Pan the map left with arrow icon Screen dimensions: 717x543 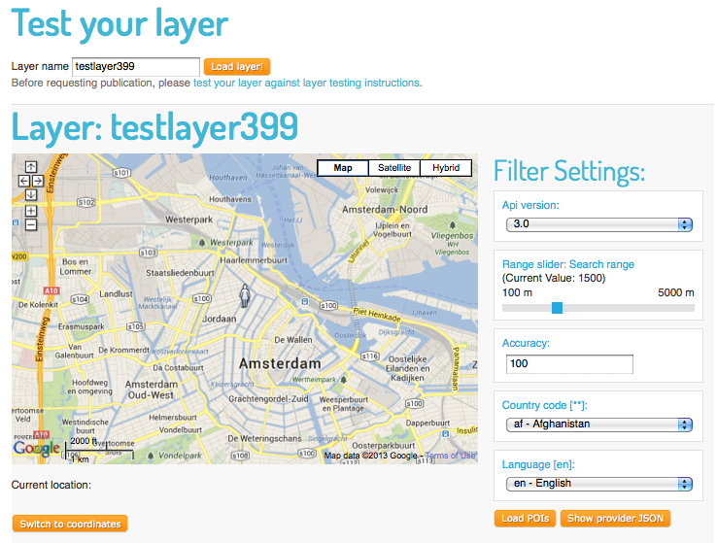click(23, 181)
